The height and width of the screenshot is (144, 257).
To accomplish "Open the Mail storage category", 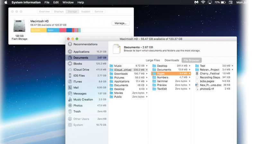I will 76,87.
